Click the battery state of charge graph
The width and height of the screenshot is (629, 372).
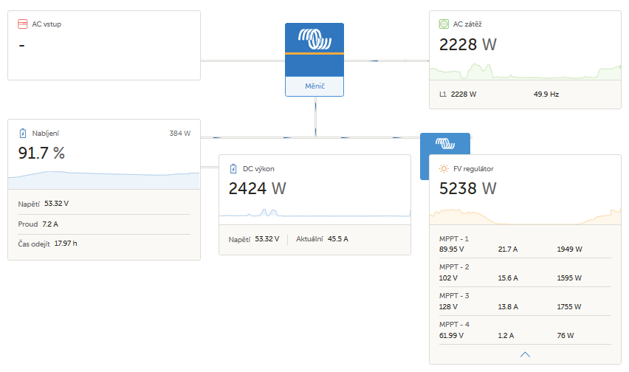coord(104,180)
